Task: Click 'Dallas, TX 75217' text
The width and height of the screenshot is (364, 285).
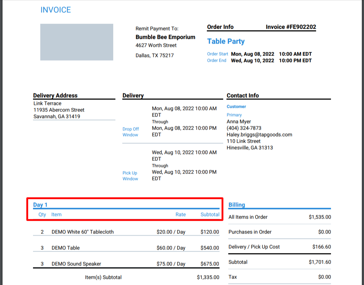Action: pyautogui.click(x=155, y=56)
